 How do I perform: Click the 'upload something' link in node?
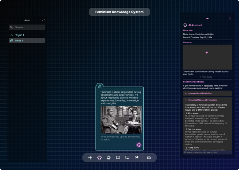[129, 137]
